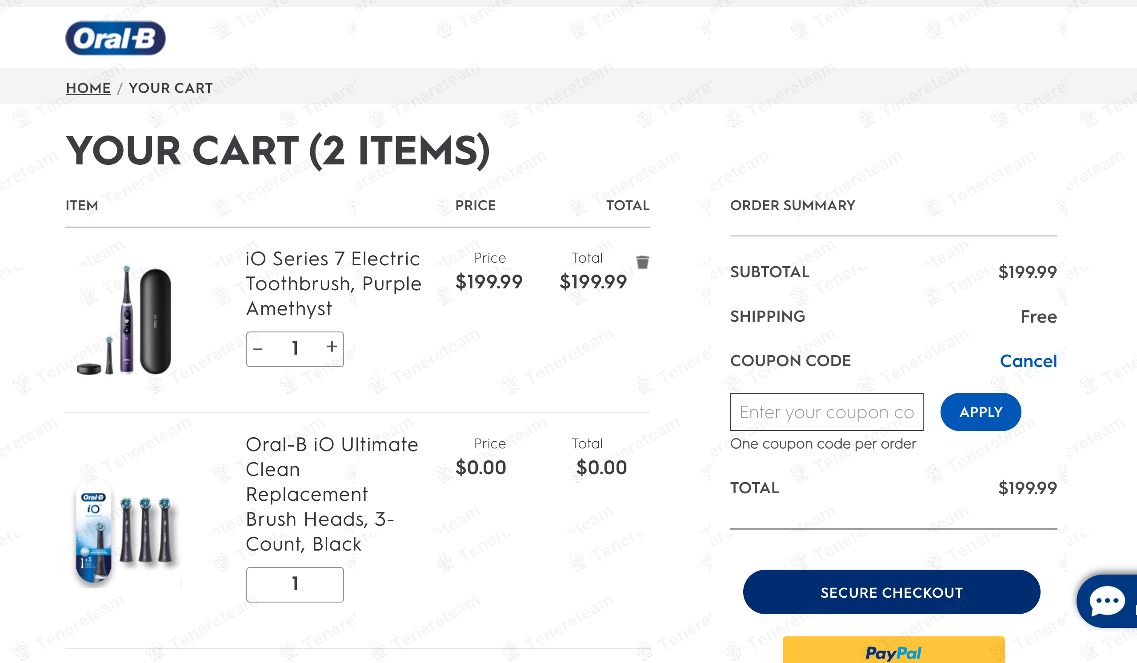The height and width of the screenshot is (663, 1137).
Task: Click the brush heads quantity box
Action: [x=295, y=584]
